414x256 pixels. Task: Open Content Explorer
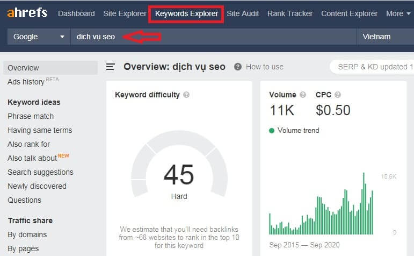pos(350,13)
